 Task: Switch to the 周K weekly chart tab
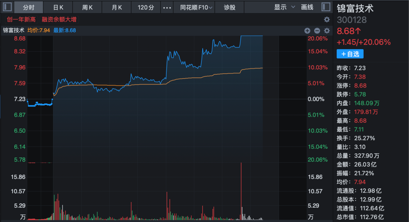tap(87, 7)
